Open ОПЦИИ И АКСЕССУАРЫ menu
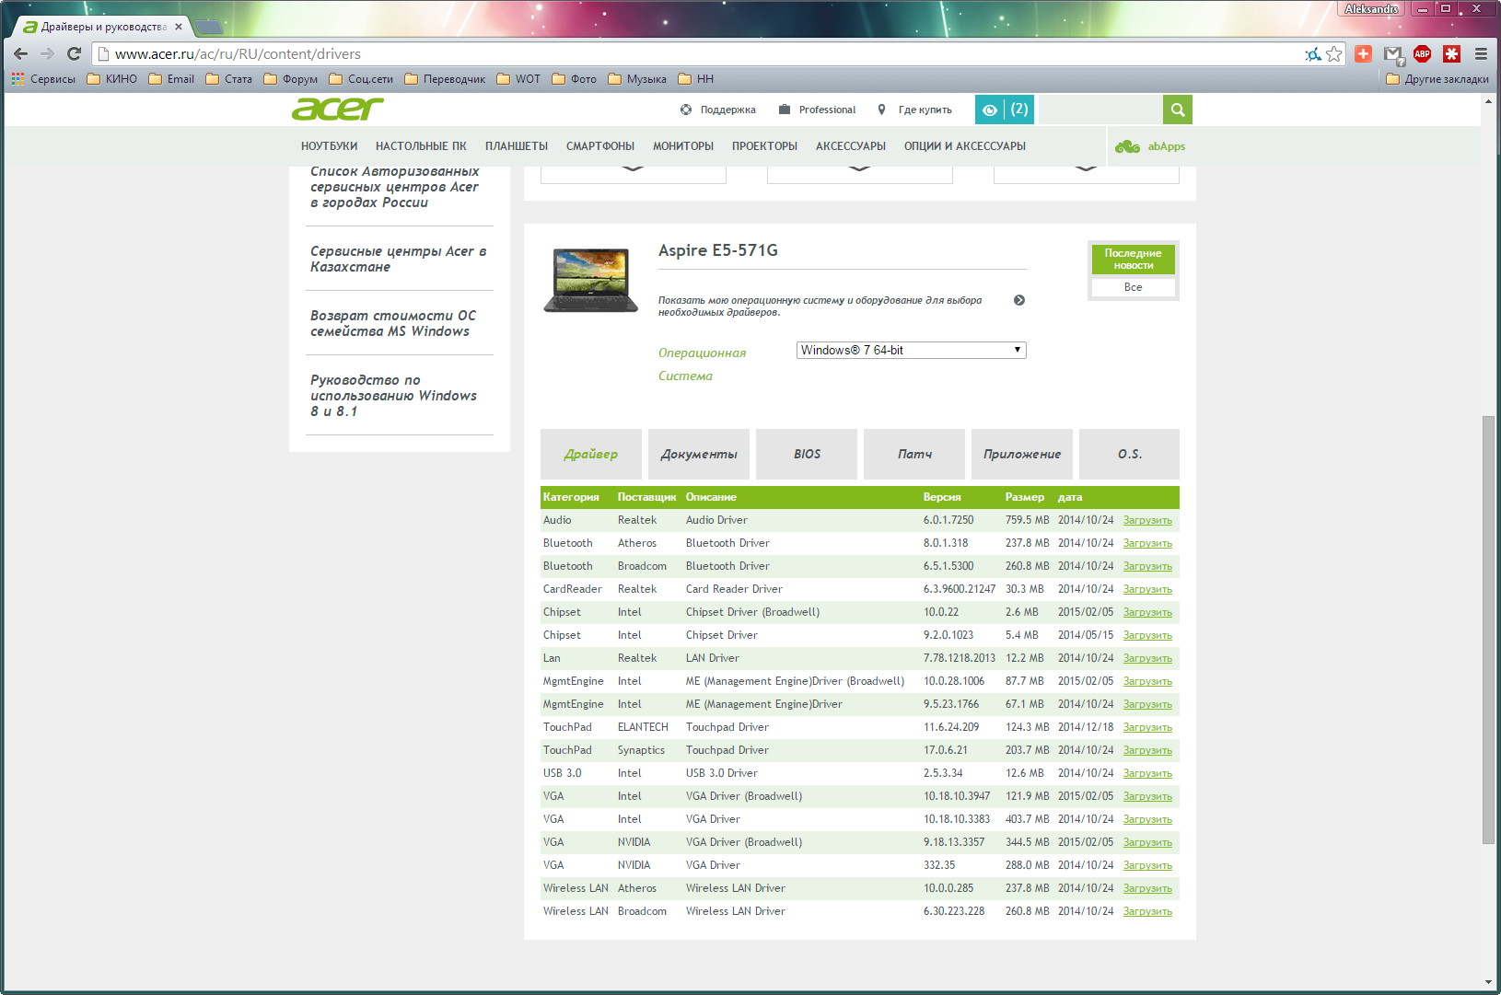The width and height of the screenshot is (1501, 995). coord(965,146)
